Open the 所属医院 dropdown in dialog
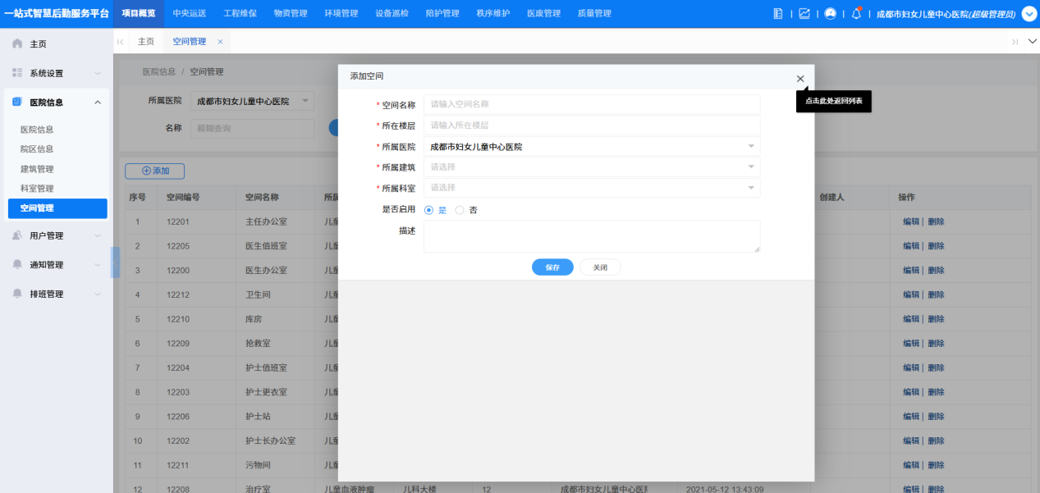The image size is (1040, 493). (592, 147)
